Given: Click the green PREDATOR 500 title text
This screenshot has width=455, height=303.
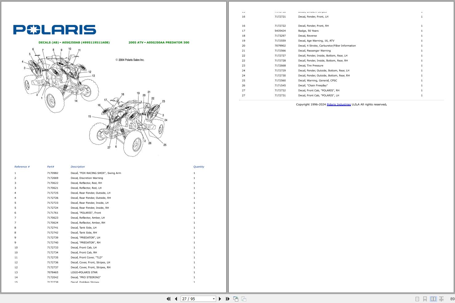Looking at the screenshot, I should [x=159, y=42].
